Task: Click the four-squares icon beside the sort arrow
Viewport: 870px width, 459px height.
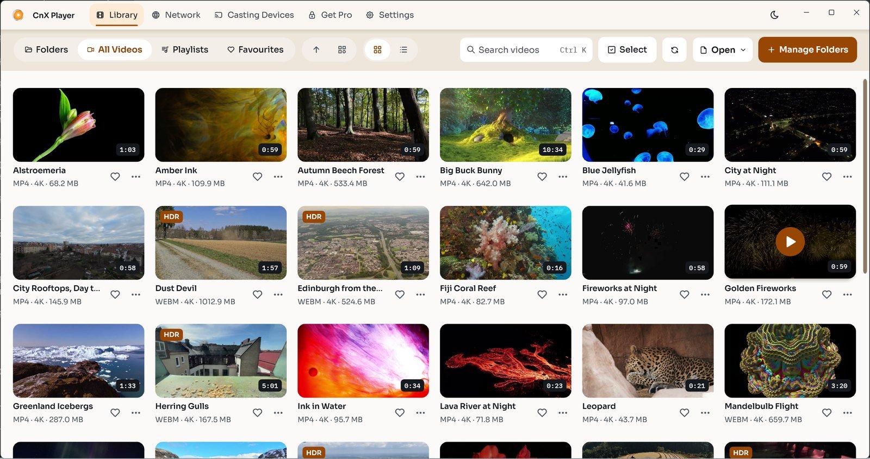Action: 342,49
